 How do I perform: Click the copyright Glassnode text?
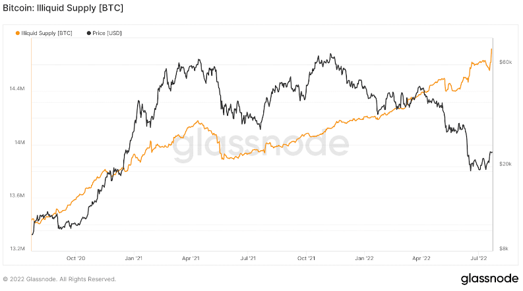coord(59,278)
